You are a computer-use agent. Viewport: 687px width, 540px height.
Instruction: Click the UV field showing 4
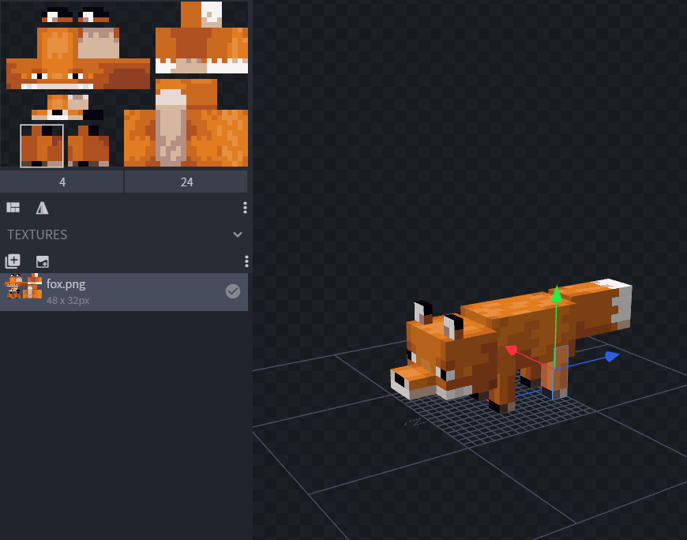[62, 182]
